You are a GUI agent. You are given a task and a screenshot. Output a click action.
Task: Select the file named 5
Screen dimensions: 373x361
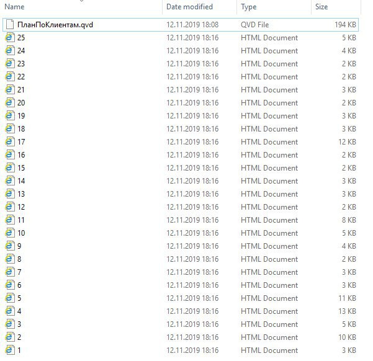pos(19,298)
